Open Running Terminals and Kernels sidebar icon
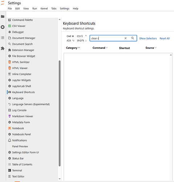The width and height of the screenshot is (174, 182). (x=3, y=27)
